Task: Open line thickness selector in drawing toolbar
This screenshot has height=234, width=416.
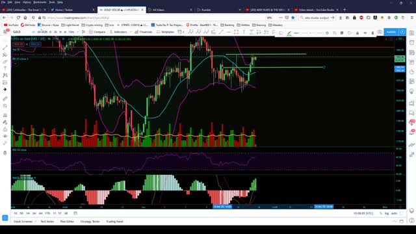Action: click(297, 33)
